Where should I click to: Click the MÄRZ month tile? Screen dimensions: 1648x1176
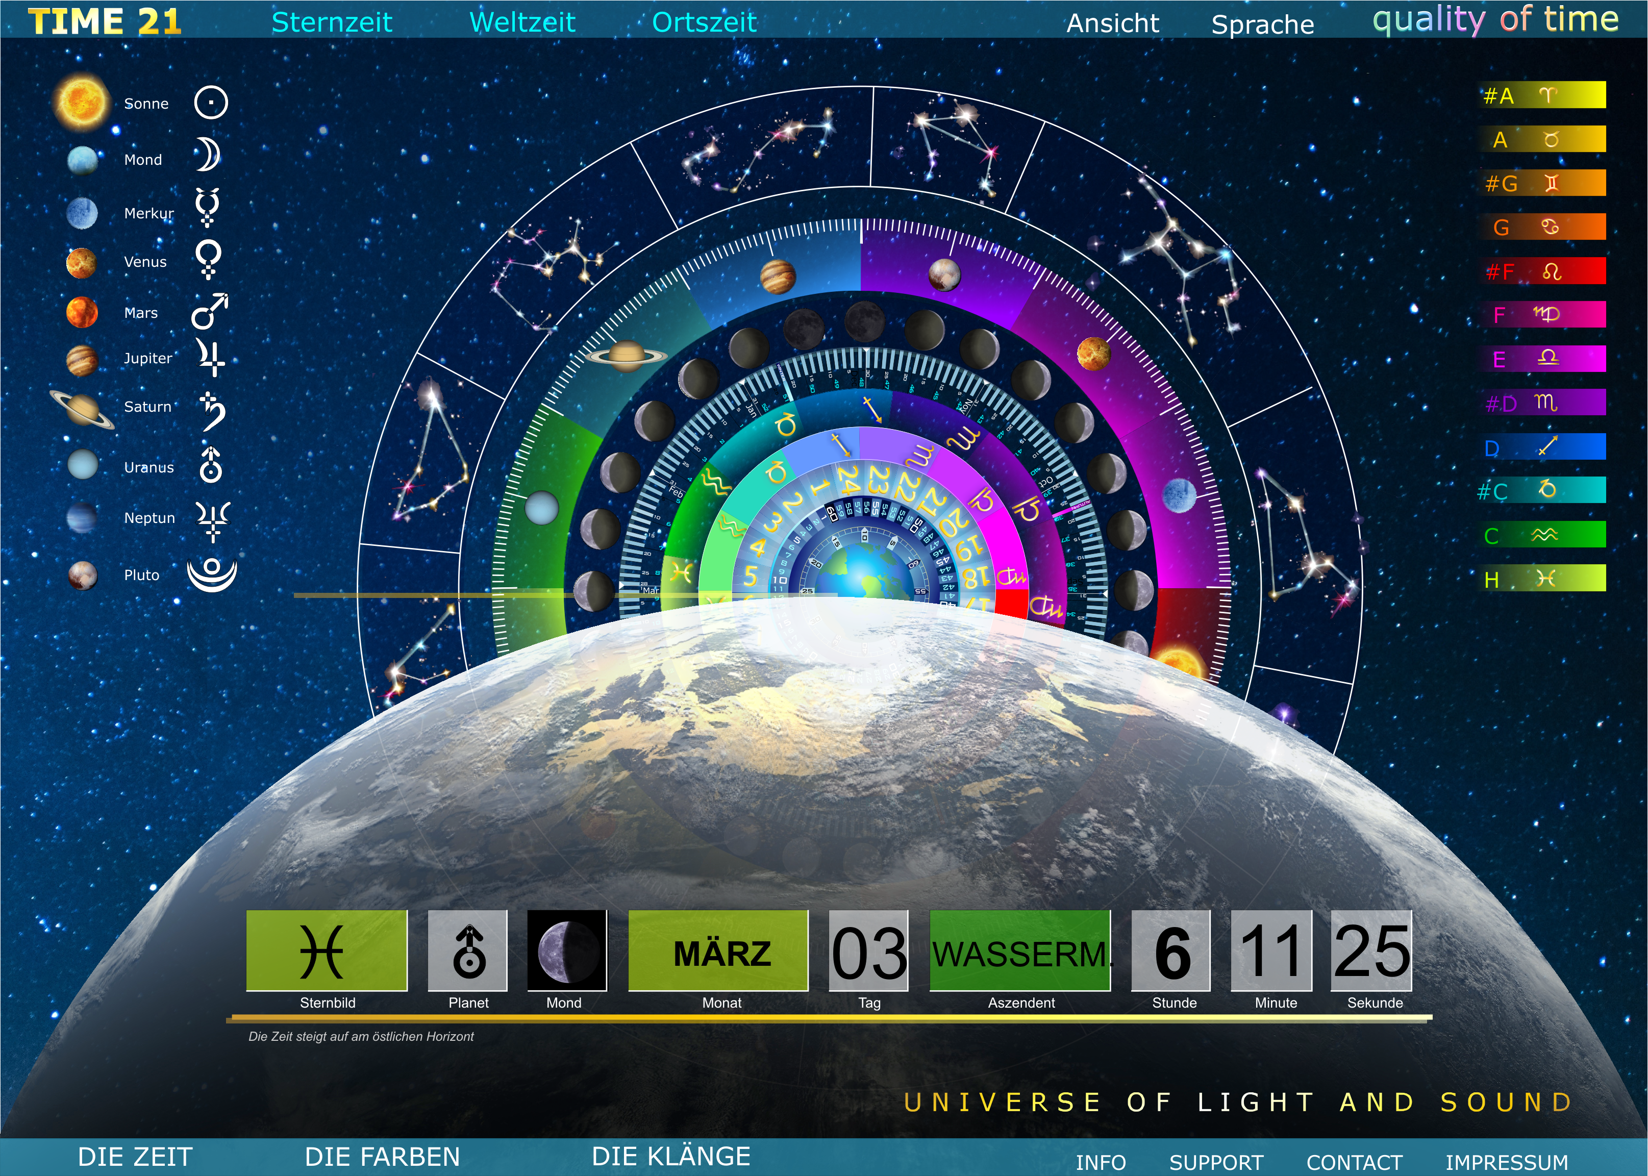[717, 950]
